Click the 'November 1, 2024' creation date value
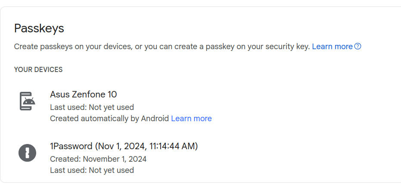 coord(115,159)
